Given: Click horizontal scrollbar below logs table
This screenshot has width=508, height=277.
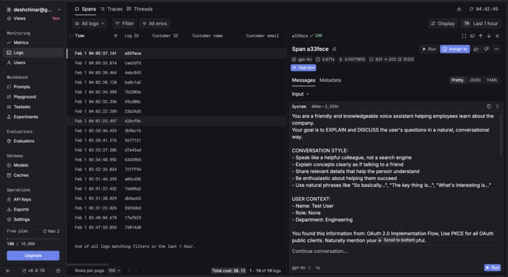Looking at the screenshot, I should coord(88,264).
